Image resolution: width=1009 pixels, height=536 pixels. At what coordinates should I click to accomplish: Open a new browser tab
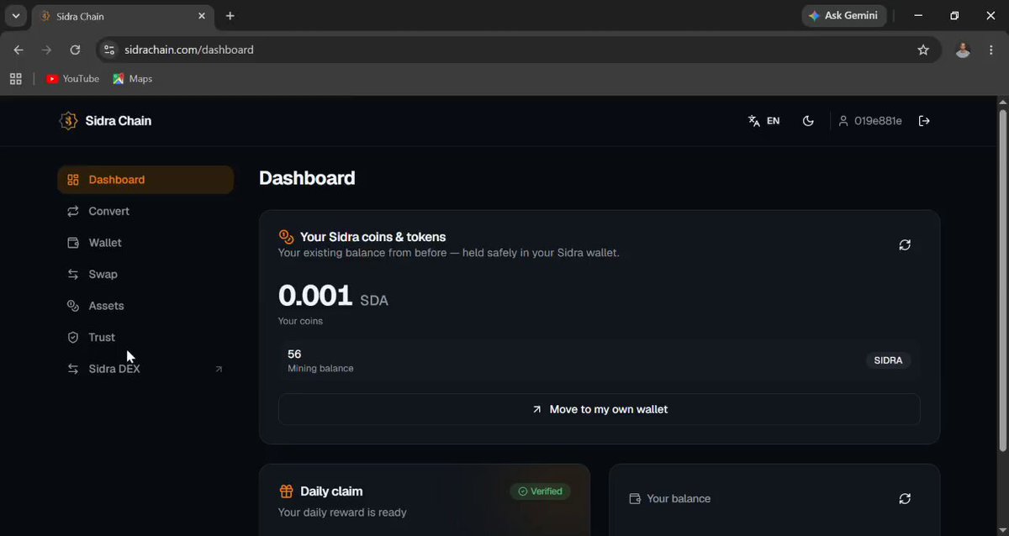pyautogui.click(x=230, y=16)
